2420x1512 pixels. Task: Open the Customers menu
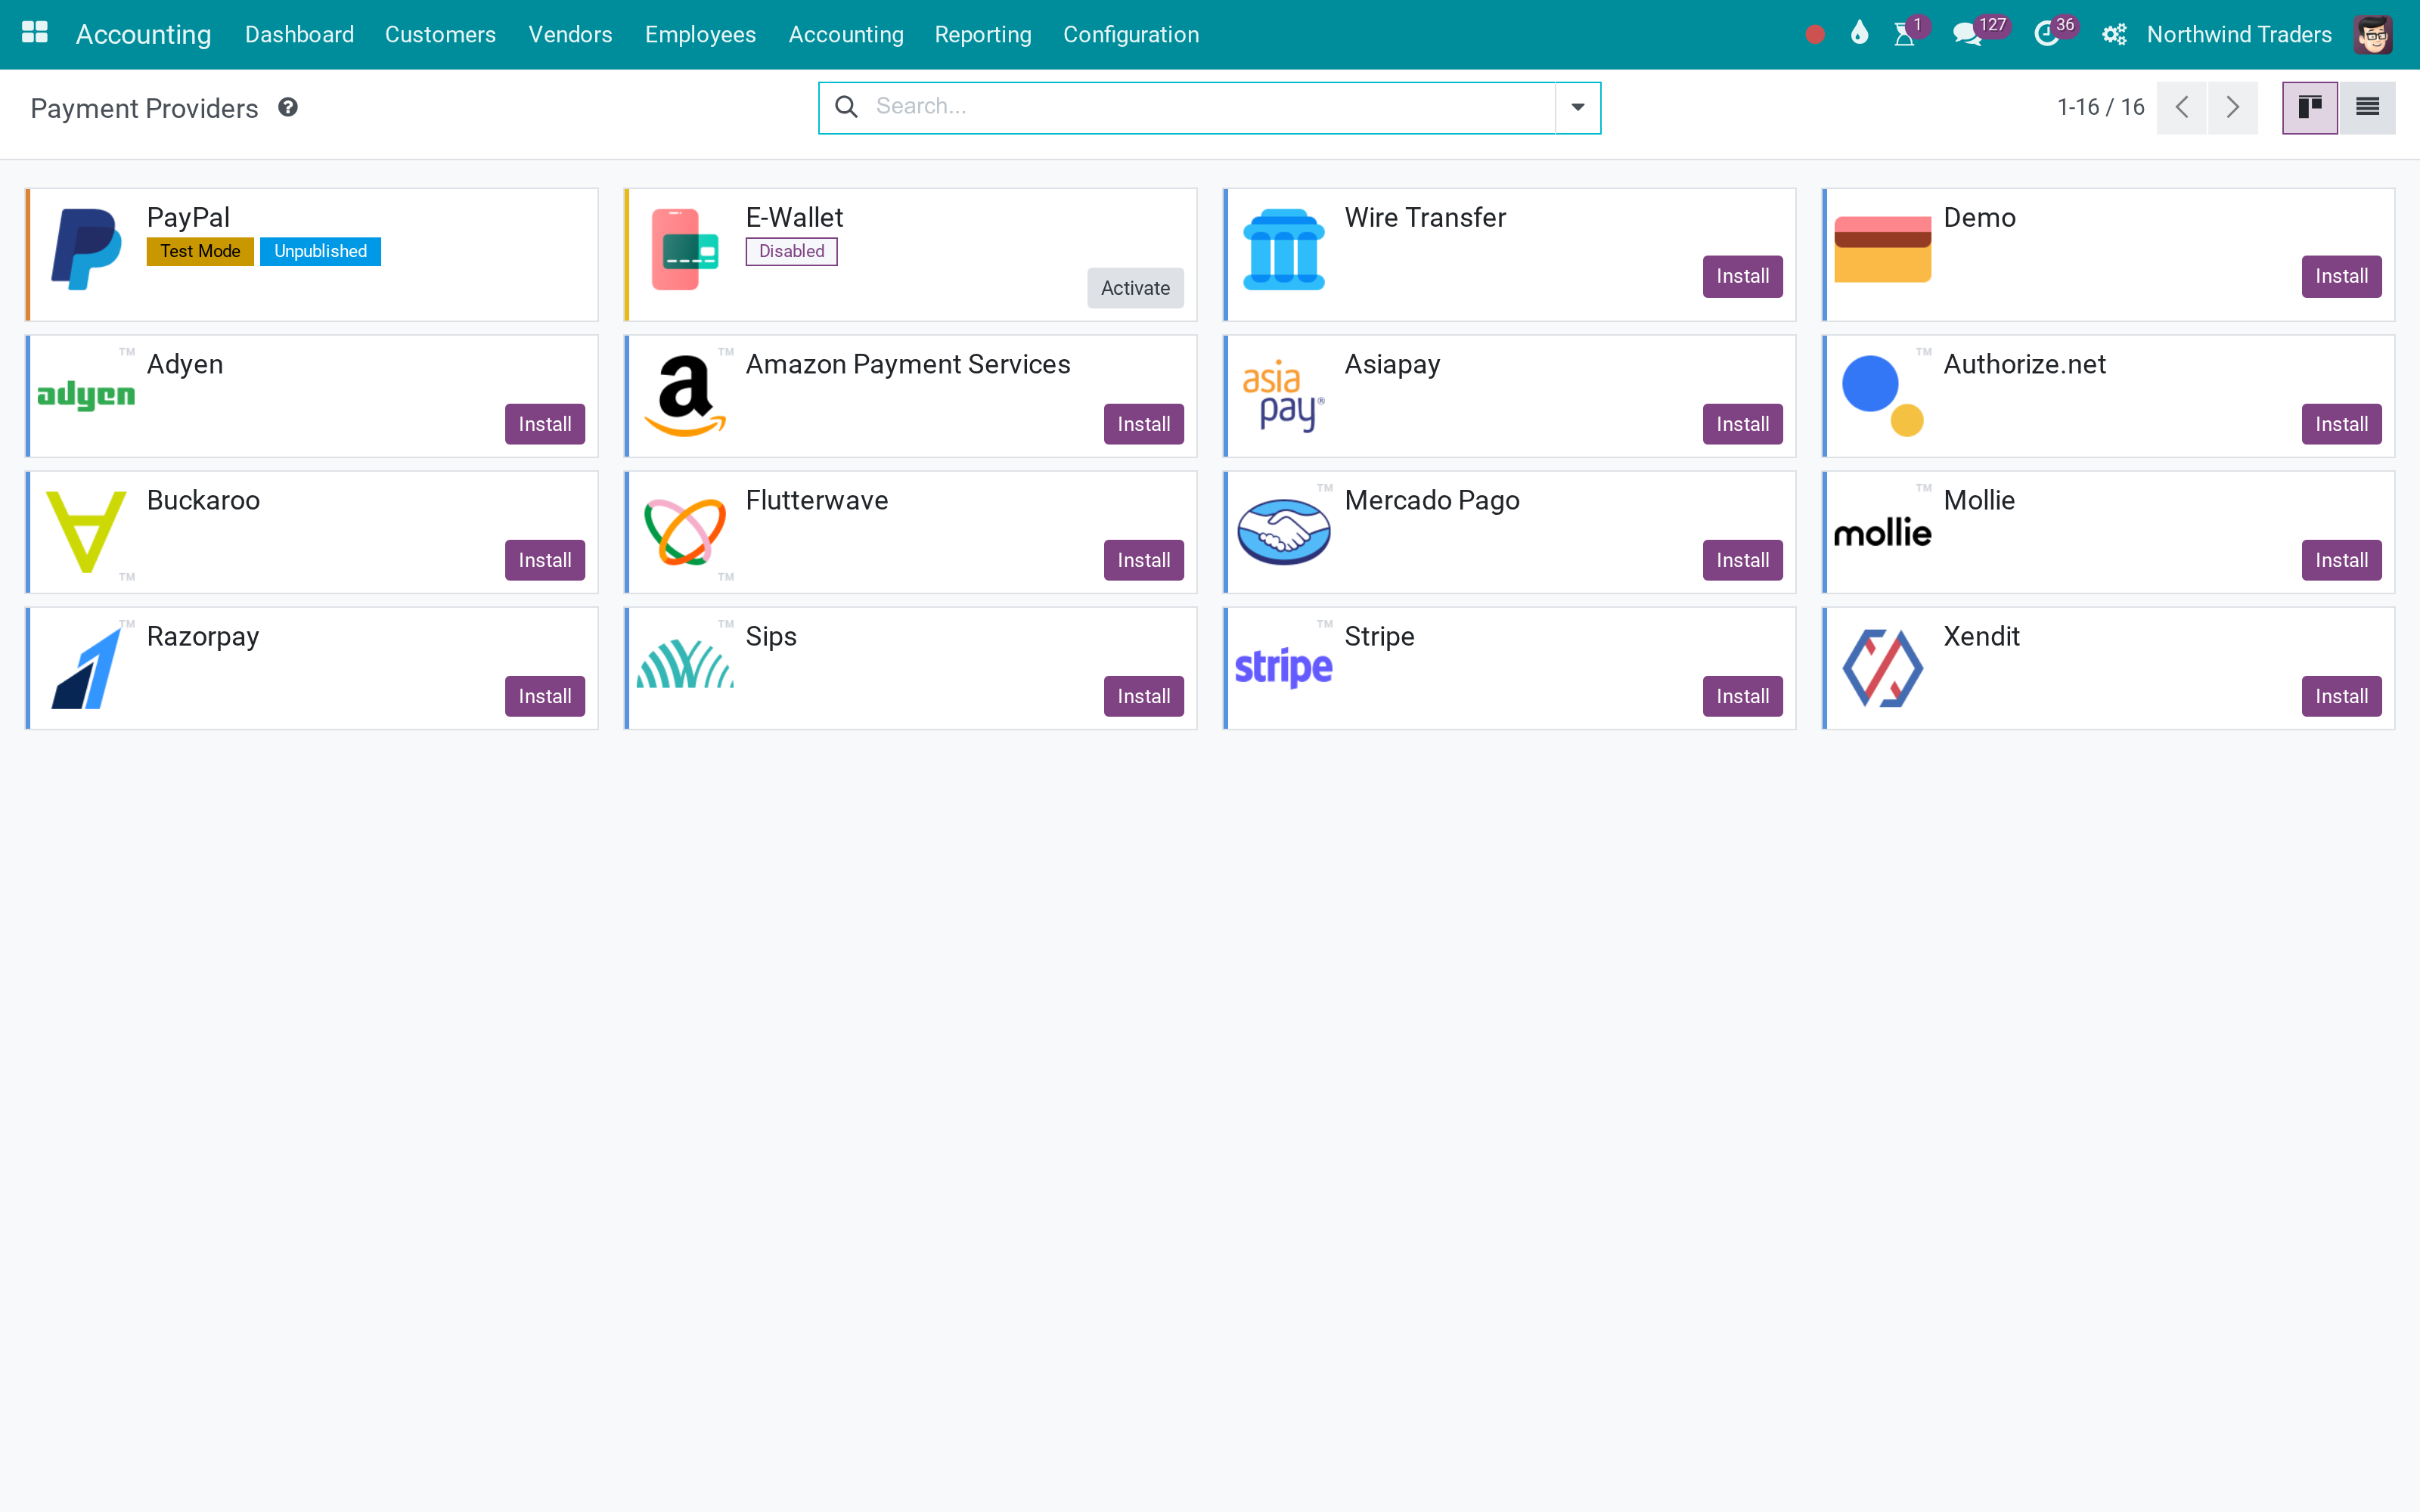(x=440, y=35)
